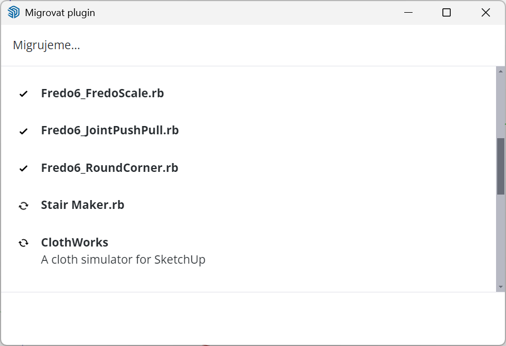Select the Stair Maker.rb plugin entry

tap(82, 205)
